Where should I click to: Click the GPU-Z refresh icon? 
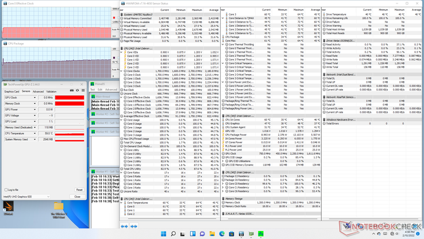(78, 91)
